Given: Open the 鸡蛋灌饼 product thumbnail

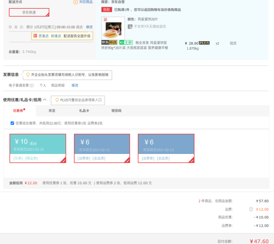Looking at the screenshot, I should (113, 28).
